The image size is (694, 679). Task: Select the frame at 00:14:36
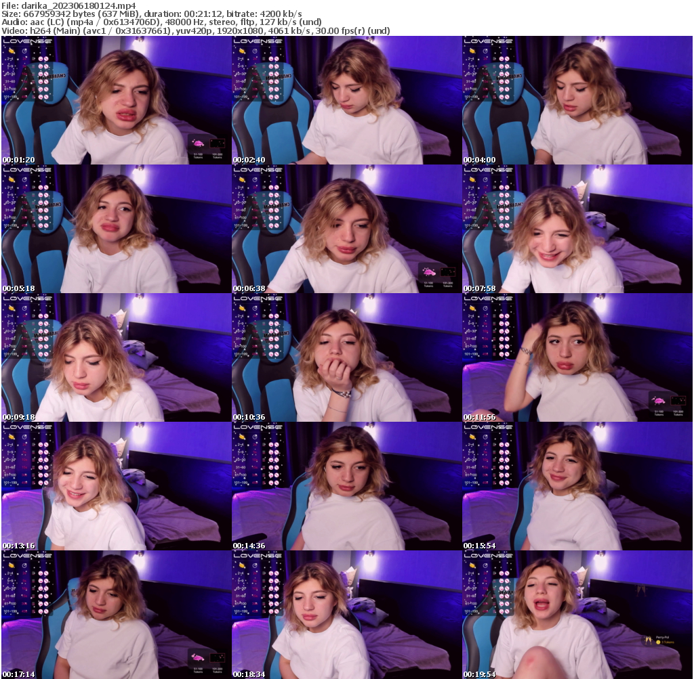point(346,486)
